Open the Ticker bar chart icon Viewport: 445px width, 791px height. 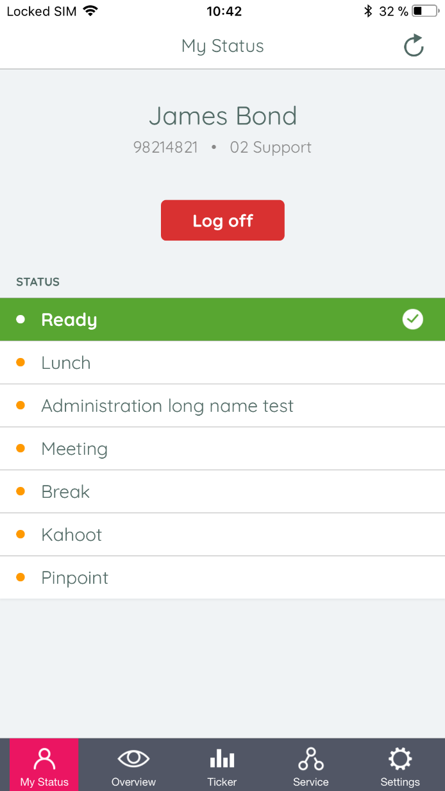222,760
